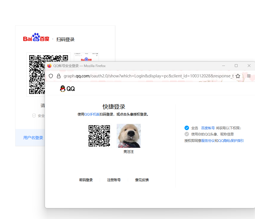255x219 pixels.
Task: Click the address bar URL field
Action: [x=148, y=76]
